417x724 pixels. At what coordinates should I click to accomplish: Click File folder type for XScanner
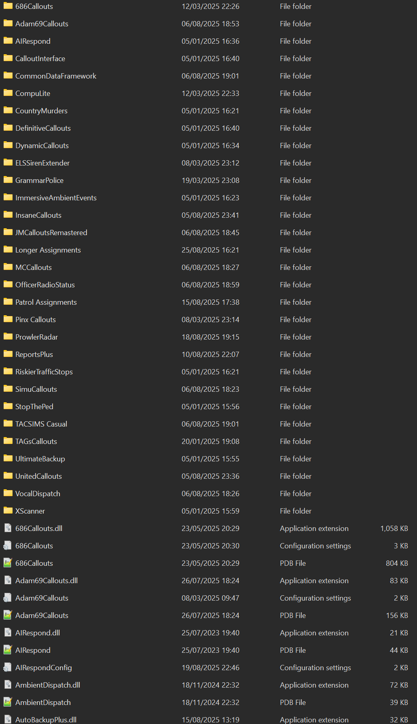click(x=296, y=511)
